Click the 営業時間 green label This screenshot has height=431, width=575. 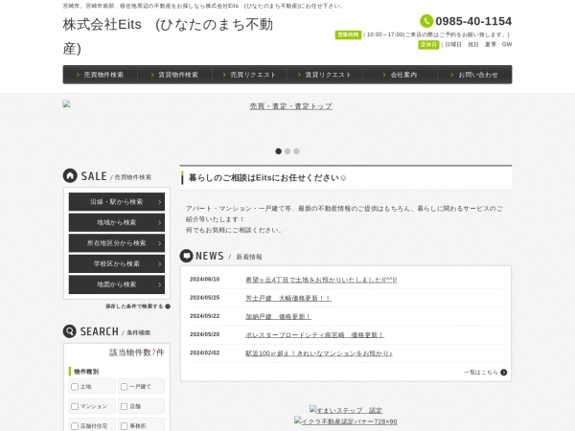[348, 34]
